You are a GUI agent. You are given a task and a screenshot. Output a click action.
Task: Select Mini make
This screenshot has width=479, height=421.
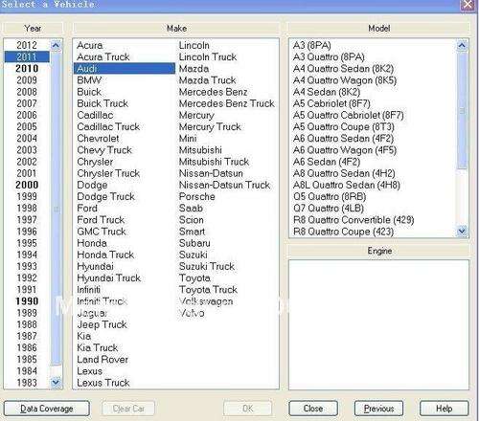(x=188, y=138)
